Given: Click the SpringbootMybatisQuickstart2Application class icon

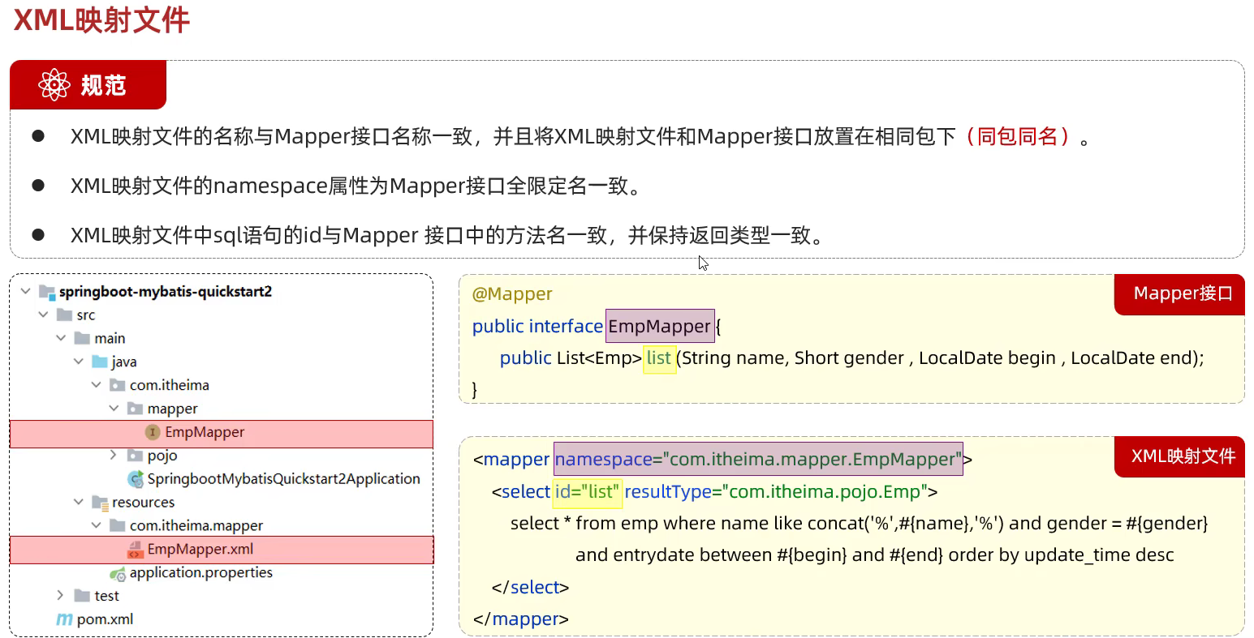Looking at the screenshot, I should click(136, 479).
